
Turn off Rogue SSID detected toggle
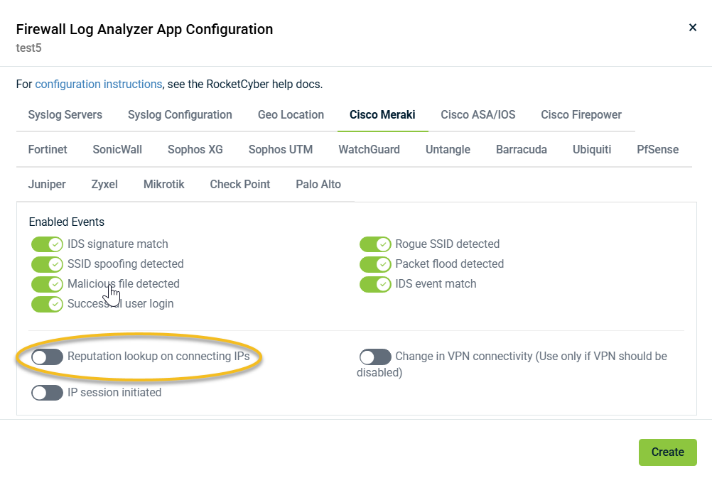click(375, 244)
